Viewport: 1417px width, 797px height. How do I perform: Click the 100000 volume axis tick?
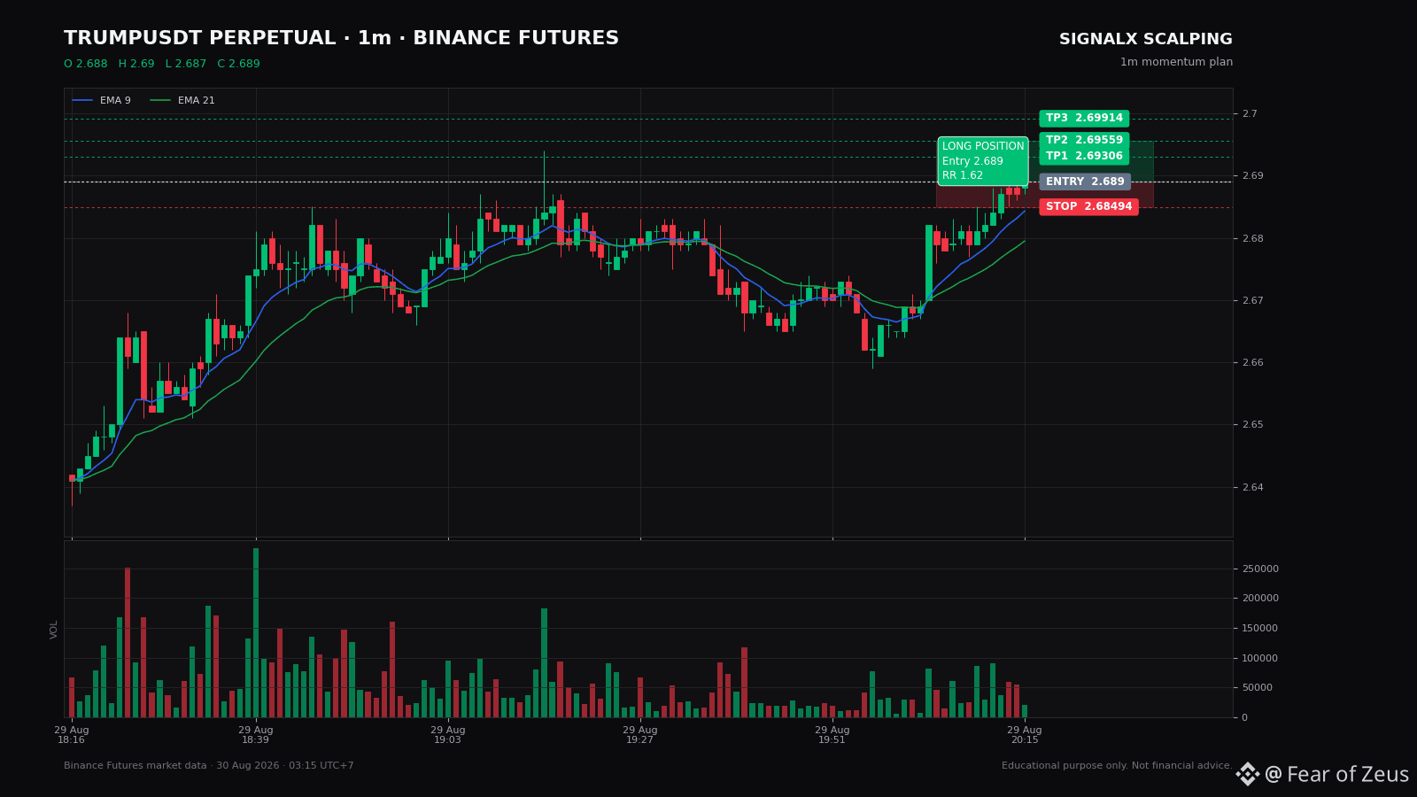[x=1260, y=658]
